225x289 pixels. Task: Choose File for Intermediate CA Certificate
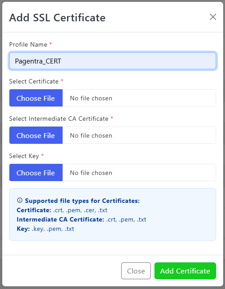(36, 135)
